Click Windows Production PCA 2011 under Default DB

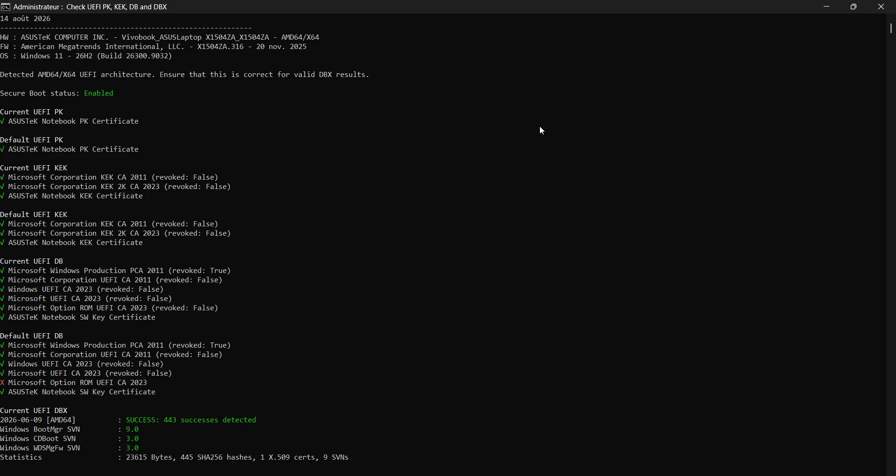tap(116, 345)
